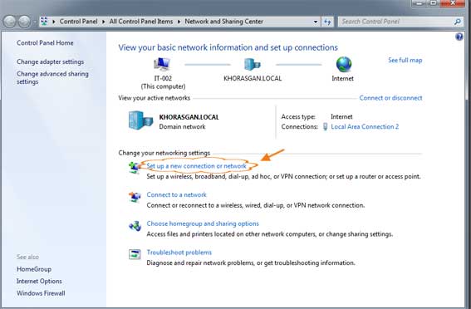Click Connect or disconnect link

click(x=390, y=98)
